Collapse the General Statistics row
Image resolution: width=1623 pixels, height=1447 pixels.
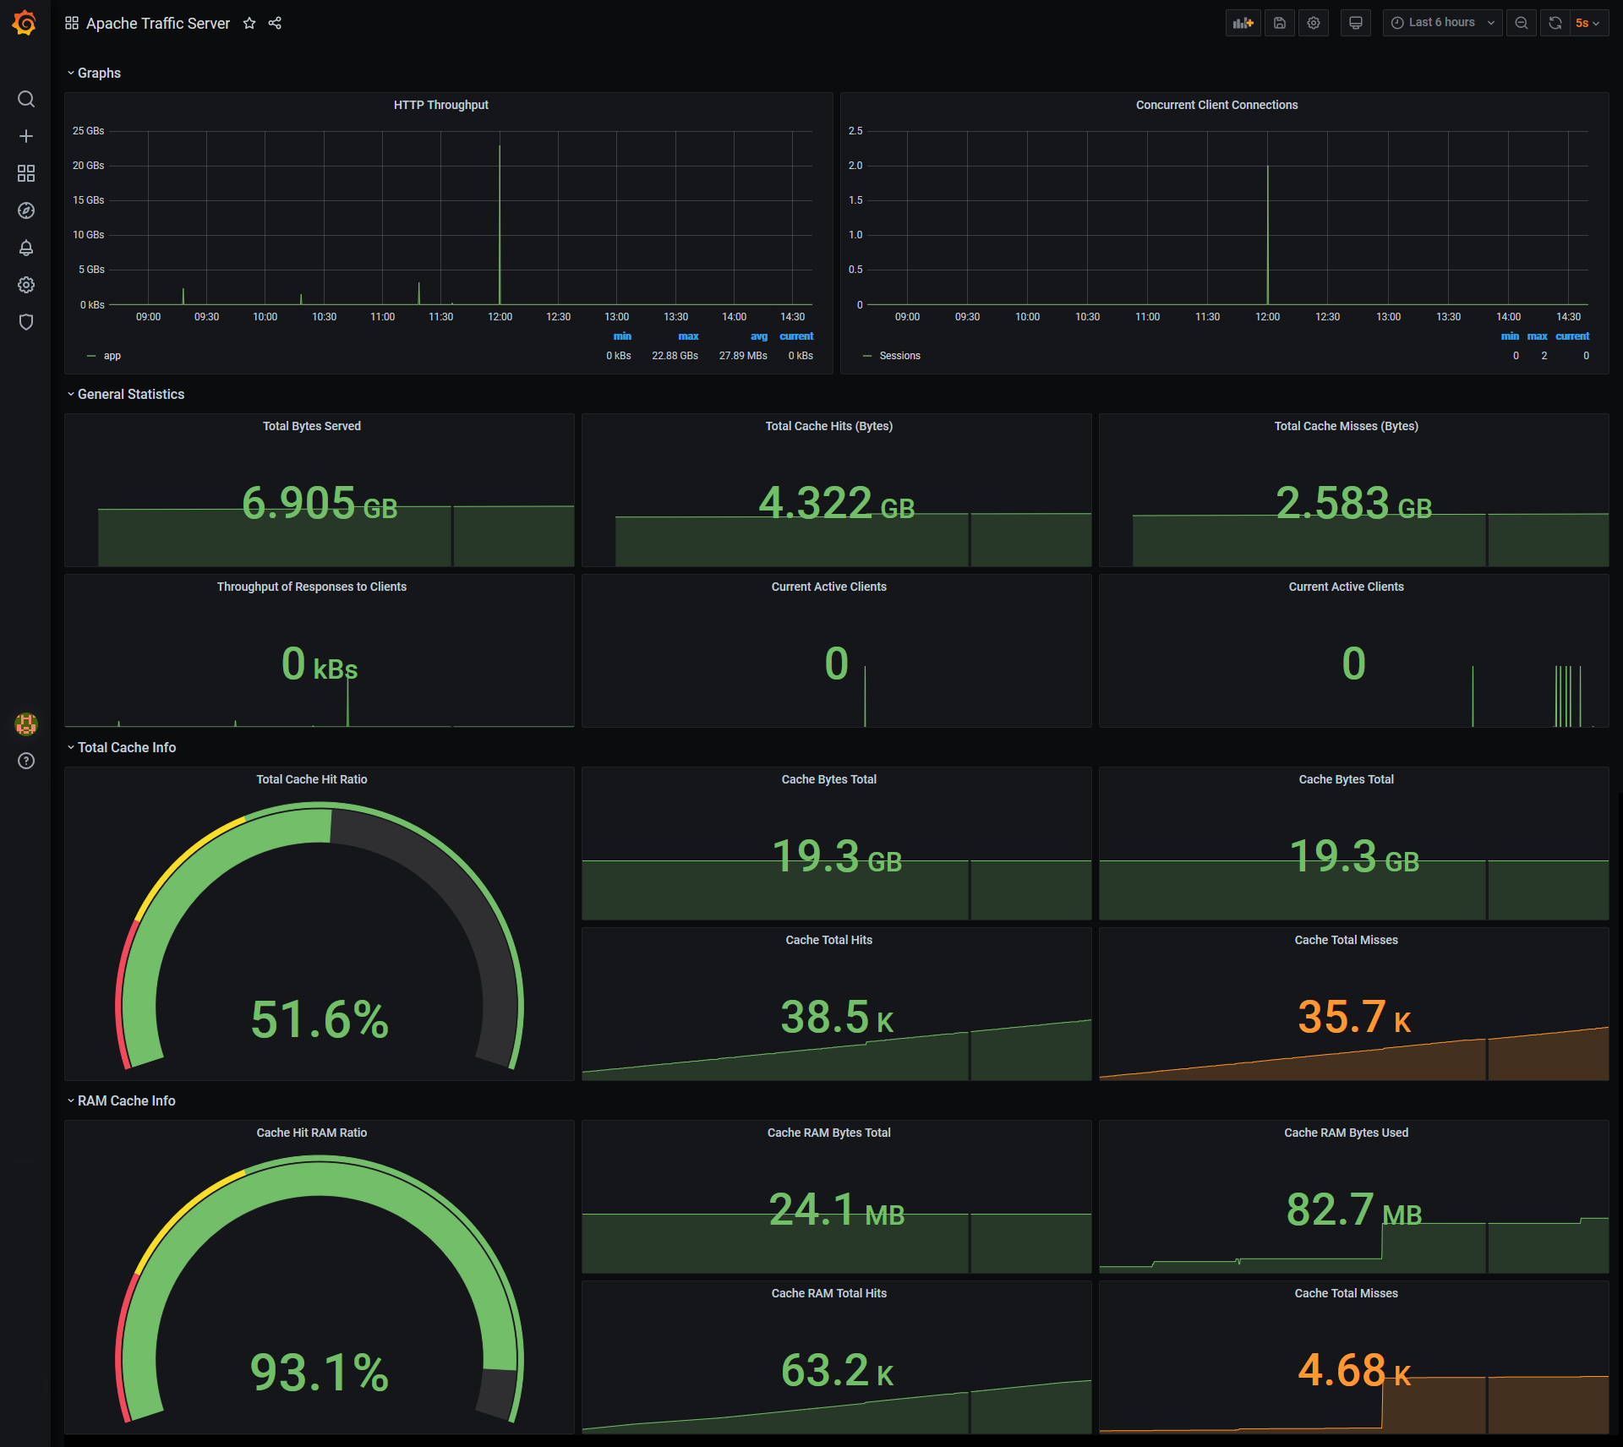[x=130, y=395]
